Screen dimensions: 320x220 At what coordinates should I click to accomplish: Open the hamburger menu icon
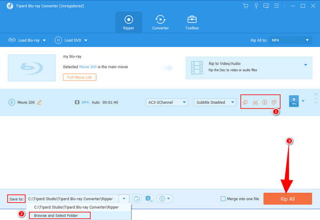[x=276, y=6]
